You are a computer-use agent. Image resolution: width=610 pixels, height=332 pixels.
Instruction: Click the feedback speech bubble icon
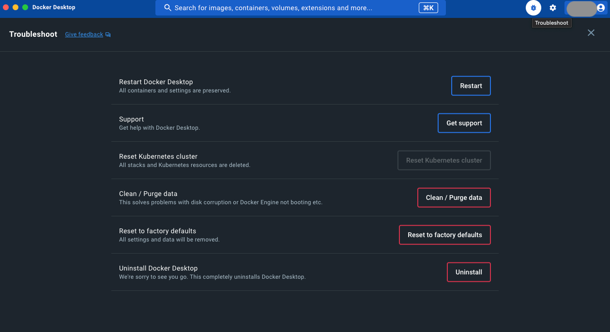point(108,35)
